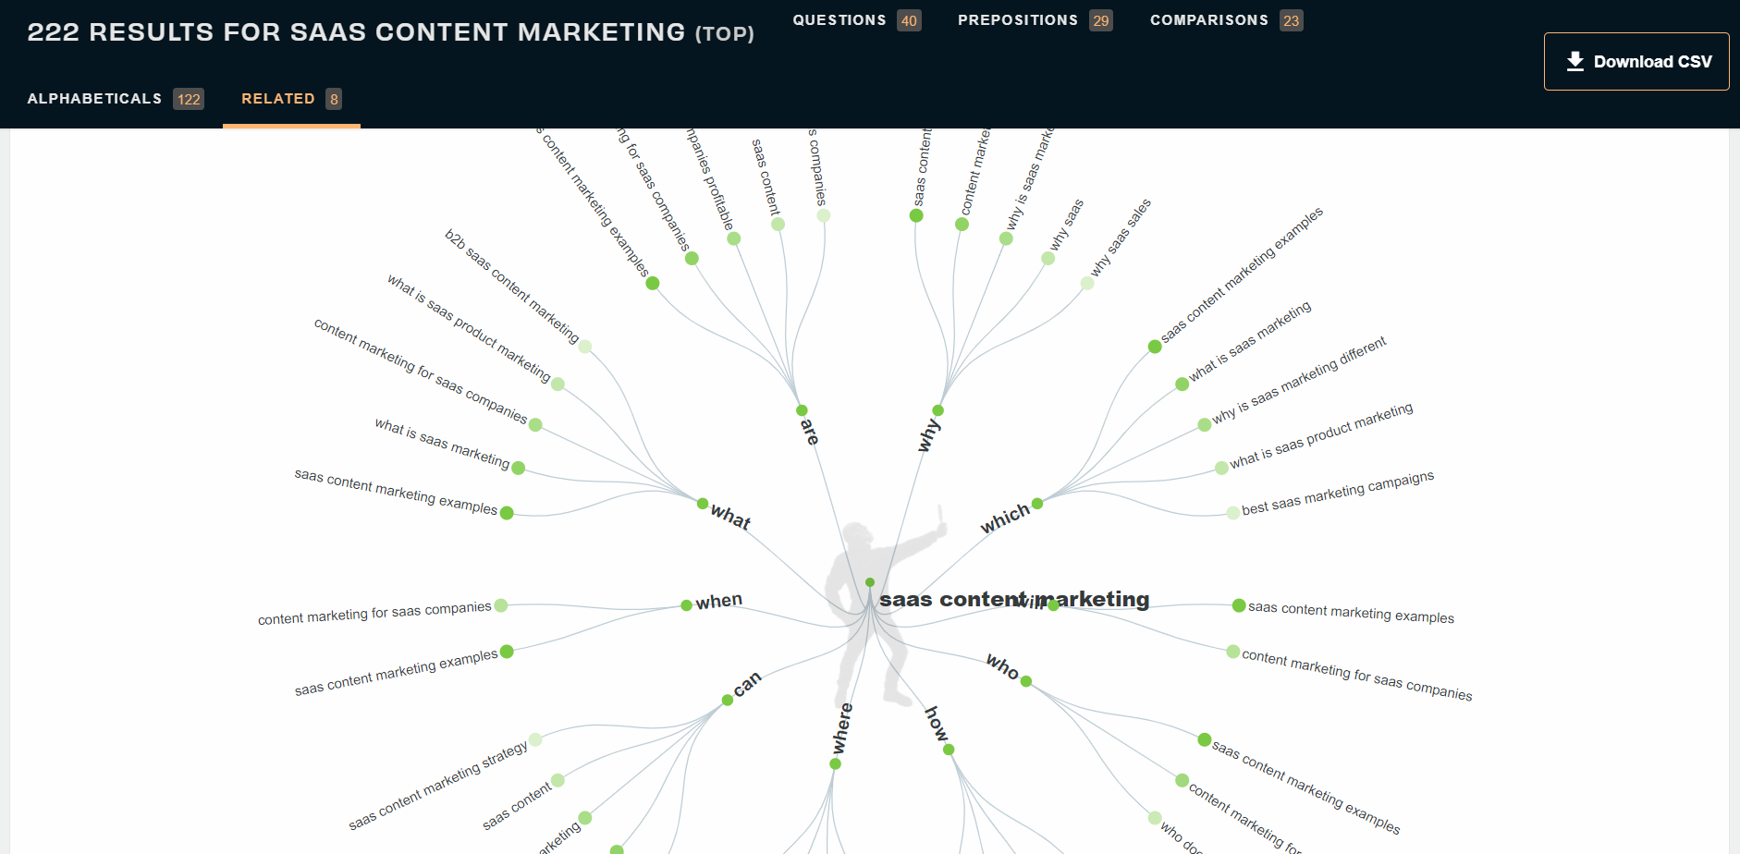Open 'b2b saas content marketing' keyword
The height and width of the screenshot is (854, 1740).
click(511, 287)
